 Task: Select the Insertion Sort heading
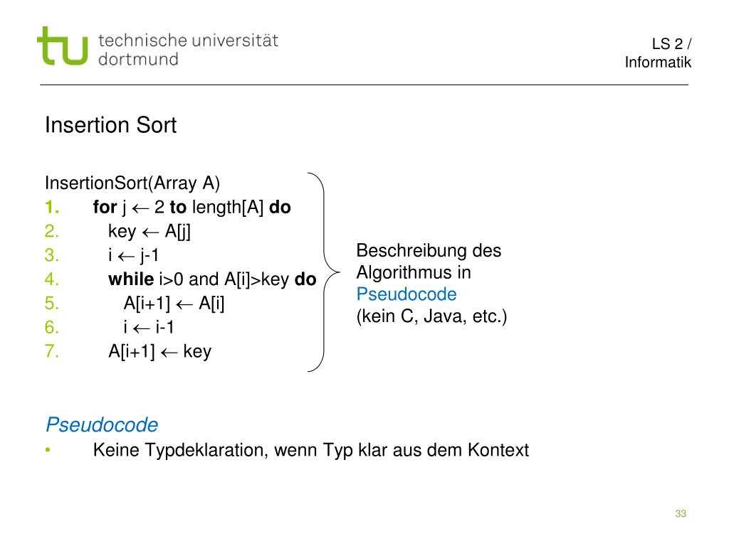110,125
